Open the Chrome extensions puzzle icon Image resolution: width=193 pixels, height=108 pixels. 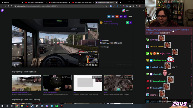(130, 6)
